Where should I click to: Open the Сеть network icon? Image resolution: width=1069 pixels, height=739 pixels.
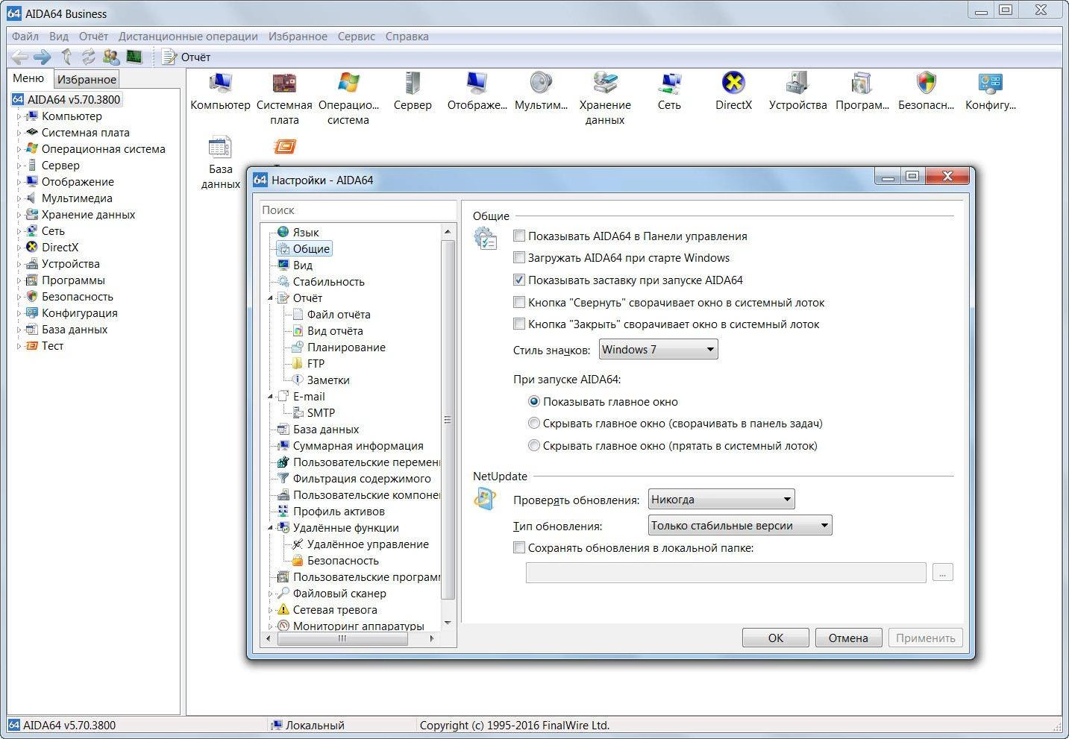pyautogui.click(x=669, y=83)
